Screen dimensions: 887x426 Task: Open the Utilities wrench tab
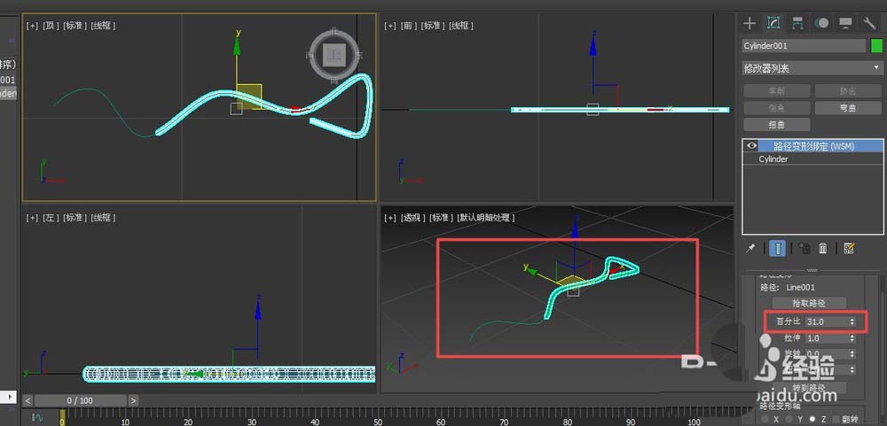(869, 23)
